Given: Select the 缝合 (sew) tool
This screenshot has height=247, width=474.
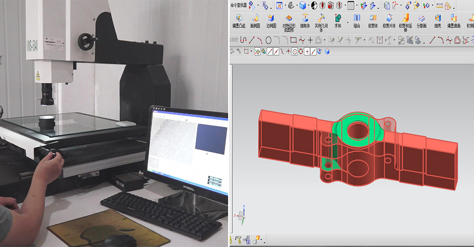Looking at the screenshot, I should (x=356, y=21).
